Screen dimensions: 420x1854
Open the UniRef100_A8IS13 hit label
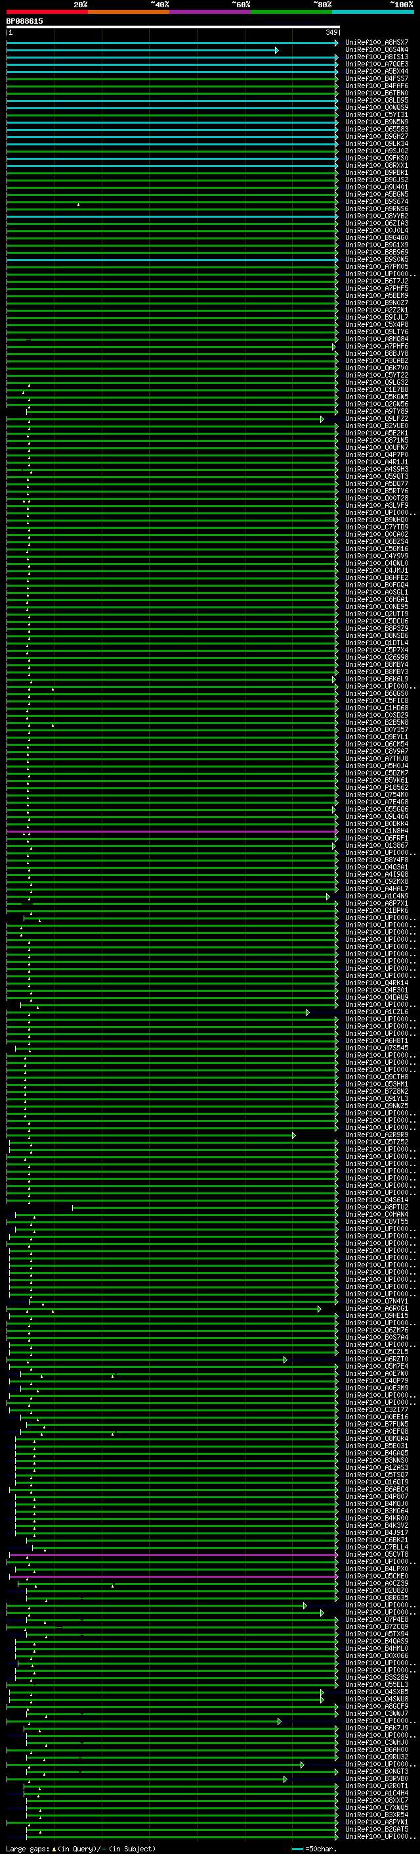[x=376, y=57]
